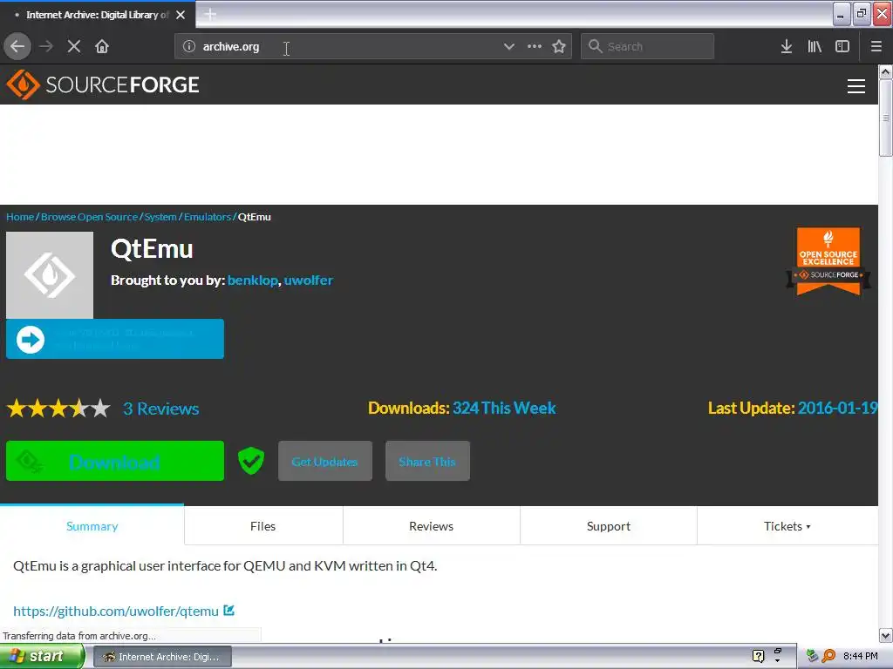This screenshot has width=893, height=669.
Task: Click the green shield checkmark icon
Action: 250,461
